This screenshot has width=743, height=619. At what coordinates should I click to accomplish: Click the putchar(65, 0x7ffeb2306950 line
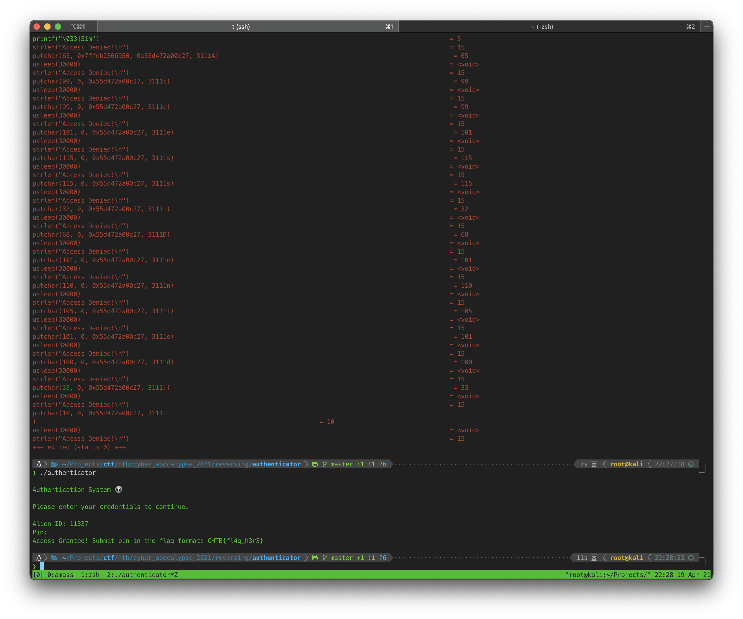tap(125, 56)
